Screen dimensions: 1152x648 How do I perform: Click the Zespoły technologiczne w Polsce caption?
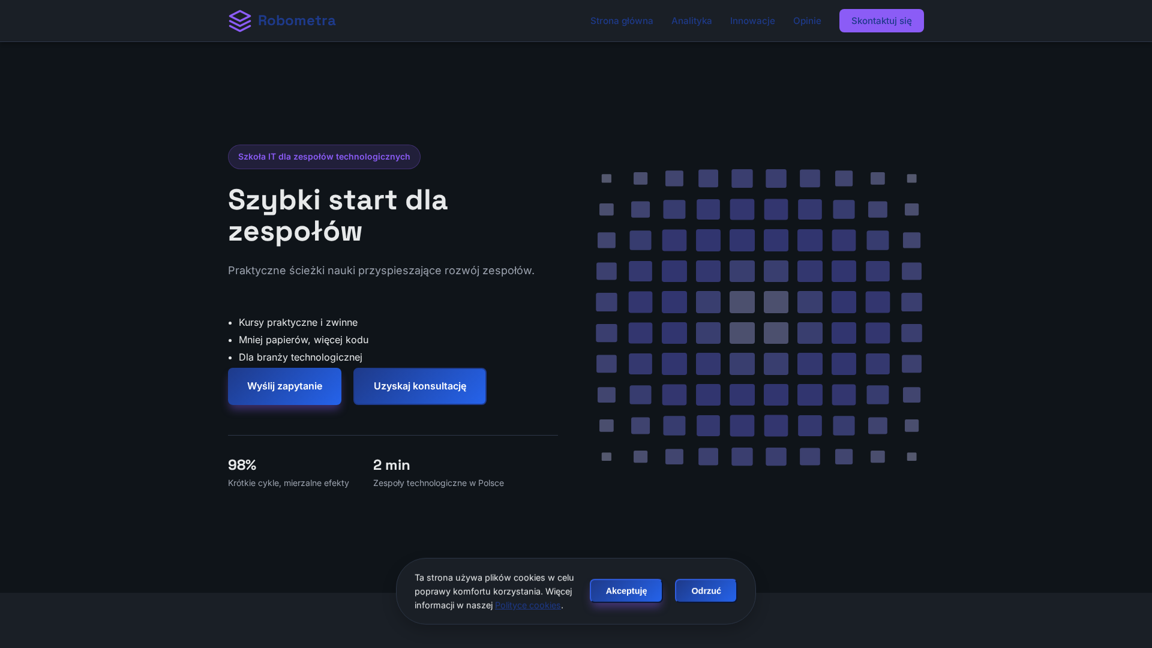439,483
